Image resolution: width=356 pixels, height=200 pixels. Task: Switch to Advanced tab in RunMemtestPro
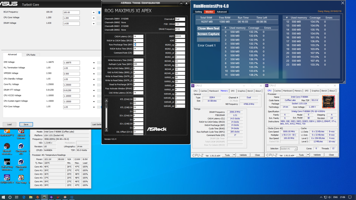click(222, 12)
